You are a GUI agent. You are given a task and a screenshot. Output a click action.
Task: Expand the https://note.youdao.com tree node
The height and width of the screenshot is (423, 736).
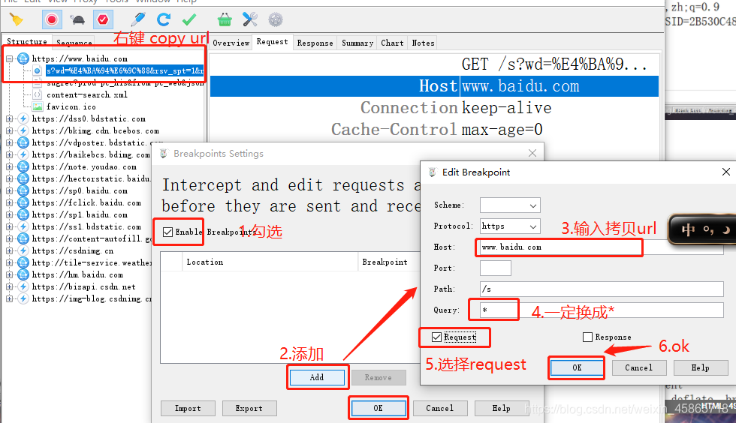click(9, 166)
